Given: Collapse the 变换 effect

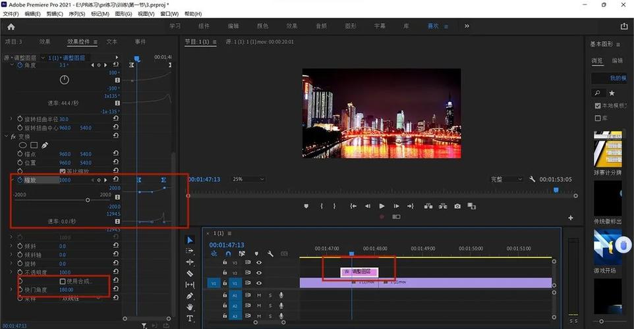Looking at the screenshot, I should (6, 136).
